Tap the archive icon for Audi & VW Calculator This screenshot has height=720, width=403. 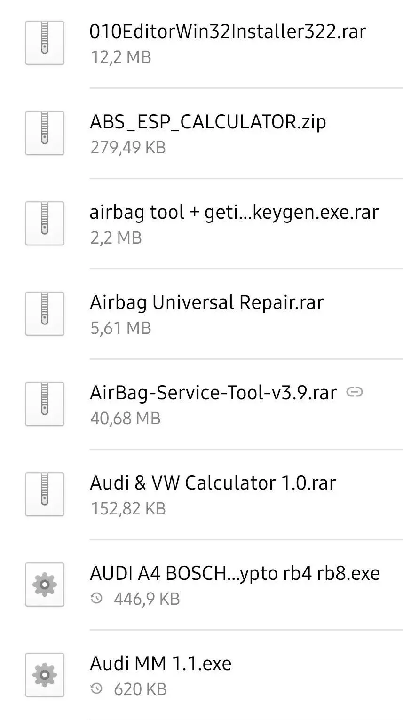click(45, 494)
